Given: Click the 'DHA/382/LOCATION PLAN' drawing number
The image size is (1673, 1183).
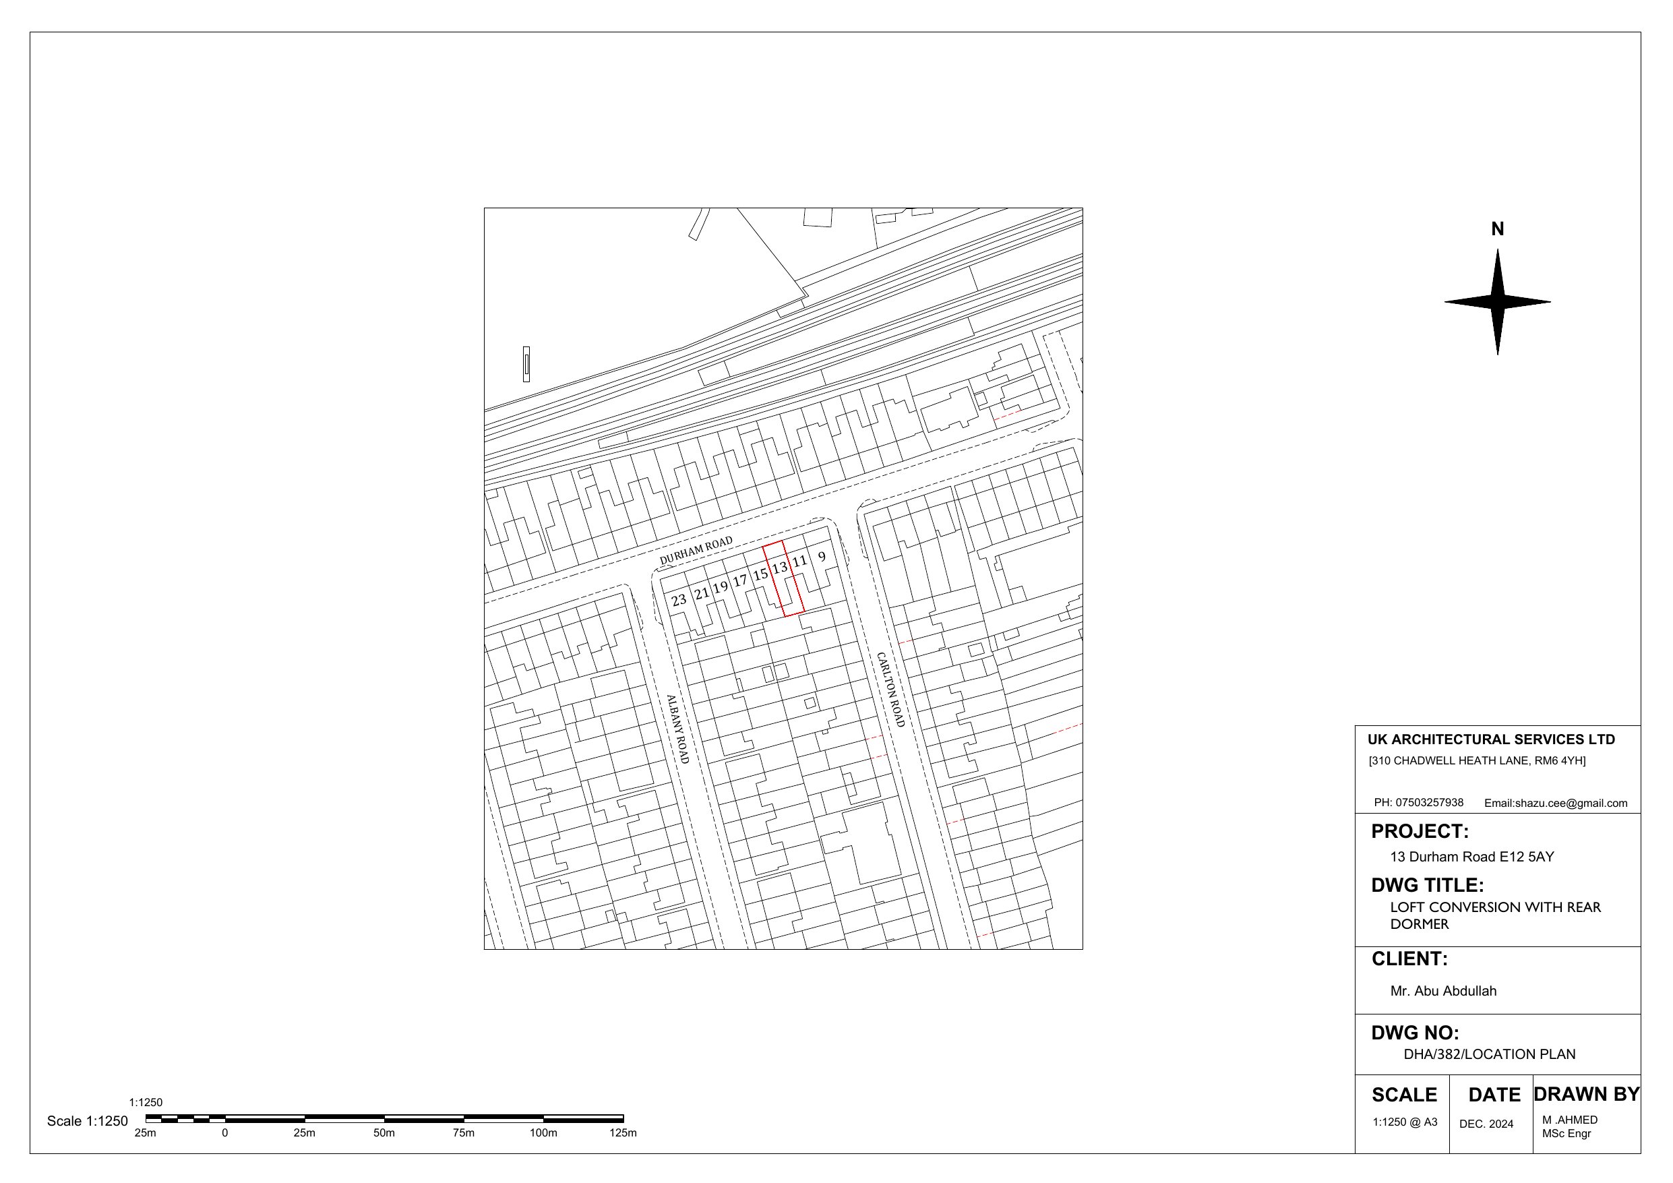Looking at the screenshot, I should pyautogui.click(x=1489, y=1054).
